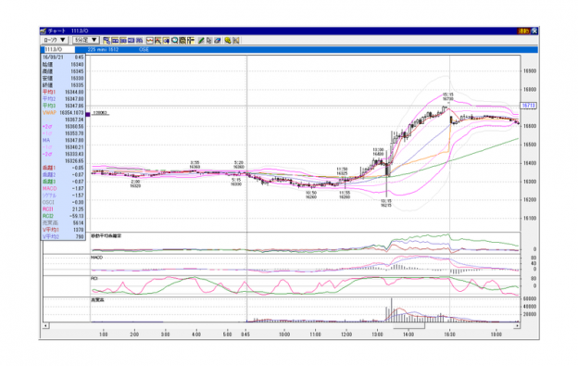Viewport: 578px width, 366px height.
Task: Select the green pencil drawing tool
Action: (200, 40)
